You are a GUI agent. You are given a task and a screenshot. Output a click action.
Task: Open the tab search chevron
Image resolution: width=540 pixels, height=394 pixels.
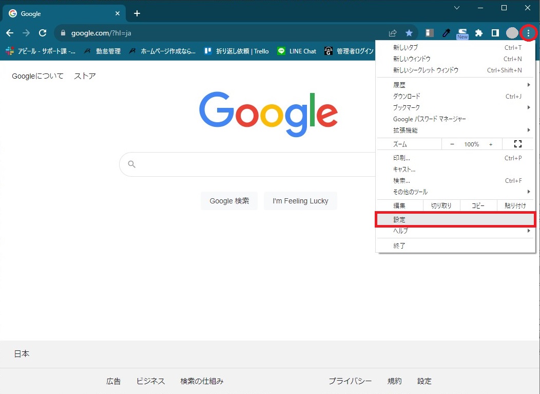(457, 8)
